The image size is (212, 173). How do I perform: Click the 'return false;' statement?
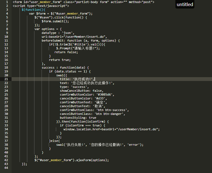(66, 52)
